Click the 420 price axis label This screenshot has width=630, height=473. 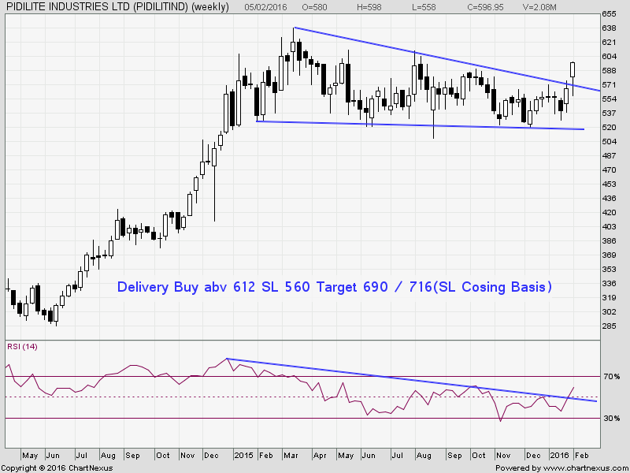pyautogui.click(x=609, y=212)
